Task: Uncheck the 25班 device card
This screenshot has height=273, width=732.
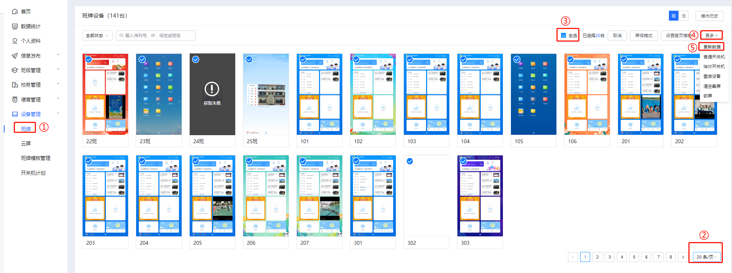Action: click(x=249, y=60)
